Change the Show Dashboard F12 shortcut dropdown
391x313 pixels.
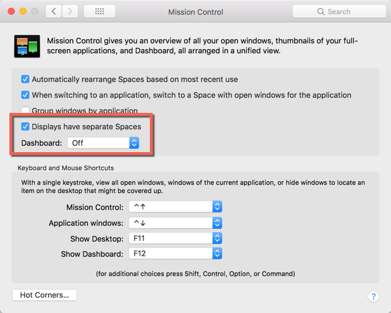point(175,253)
